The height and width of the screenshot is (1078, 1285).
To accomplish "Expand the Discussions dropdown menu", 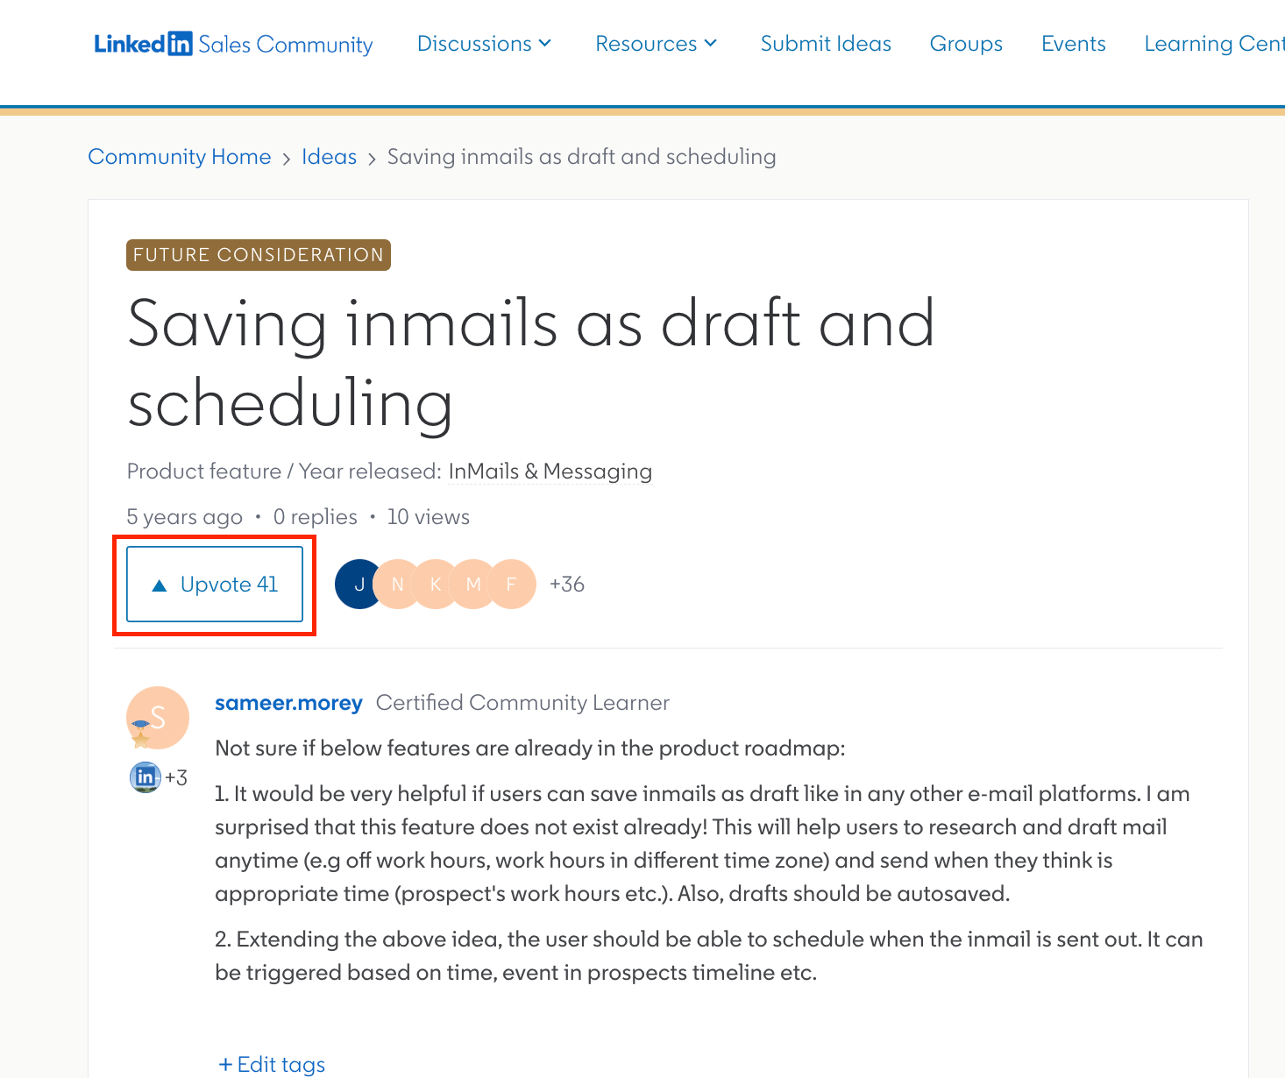I will (484, 44).
